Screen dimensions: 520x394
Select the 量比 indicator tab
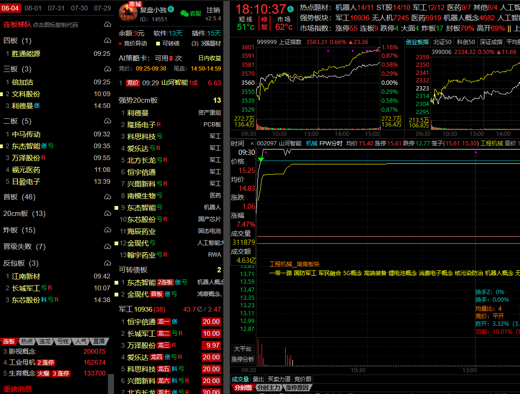[258, 379]
